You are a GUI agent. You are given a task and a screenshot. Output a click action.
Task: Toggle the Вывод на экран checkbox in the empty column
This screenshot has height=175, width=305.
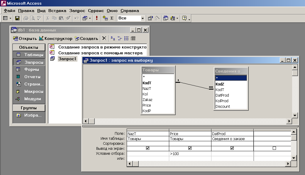pos(274,148)
